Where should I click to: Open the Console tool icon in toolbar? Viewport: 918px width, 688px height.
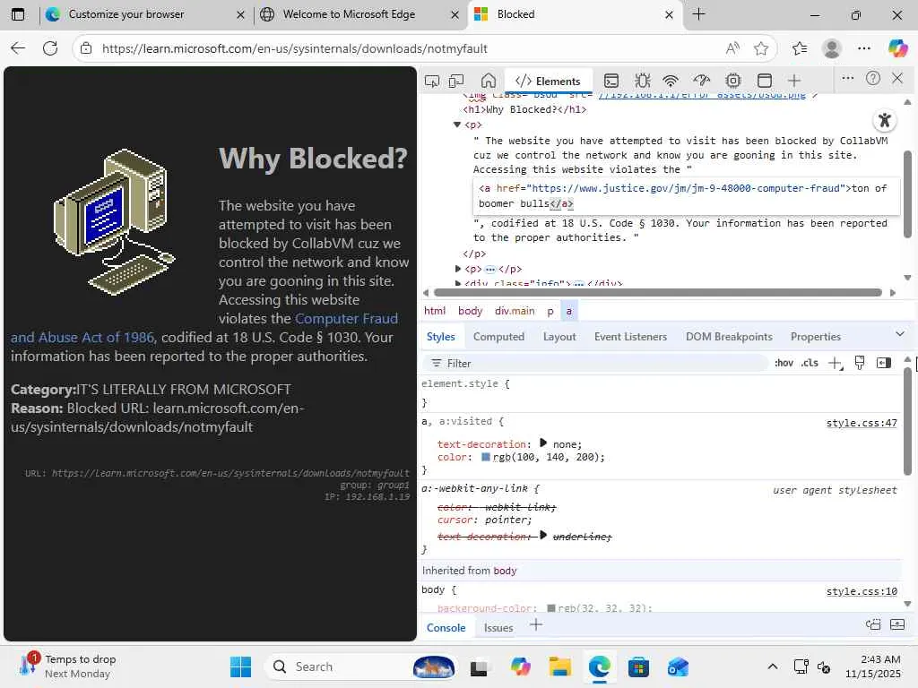[x=611, y=81]
